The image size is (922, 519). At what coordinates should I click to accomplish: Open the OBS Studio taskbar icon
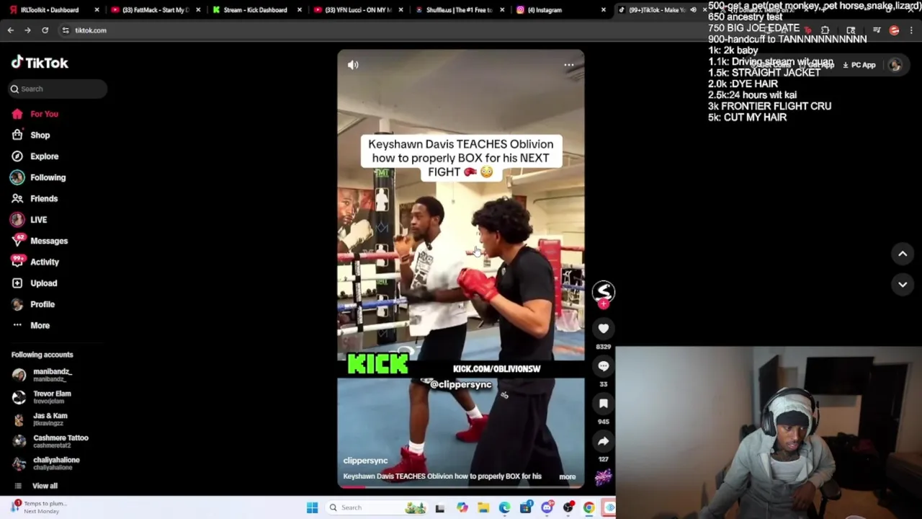coord(568,507)
